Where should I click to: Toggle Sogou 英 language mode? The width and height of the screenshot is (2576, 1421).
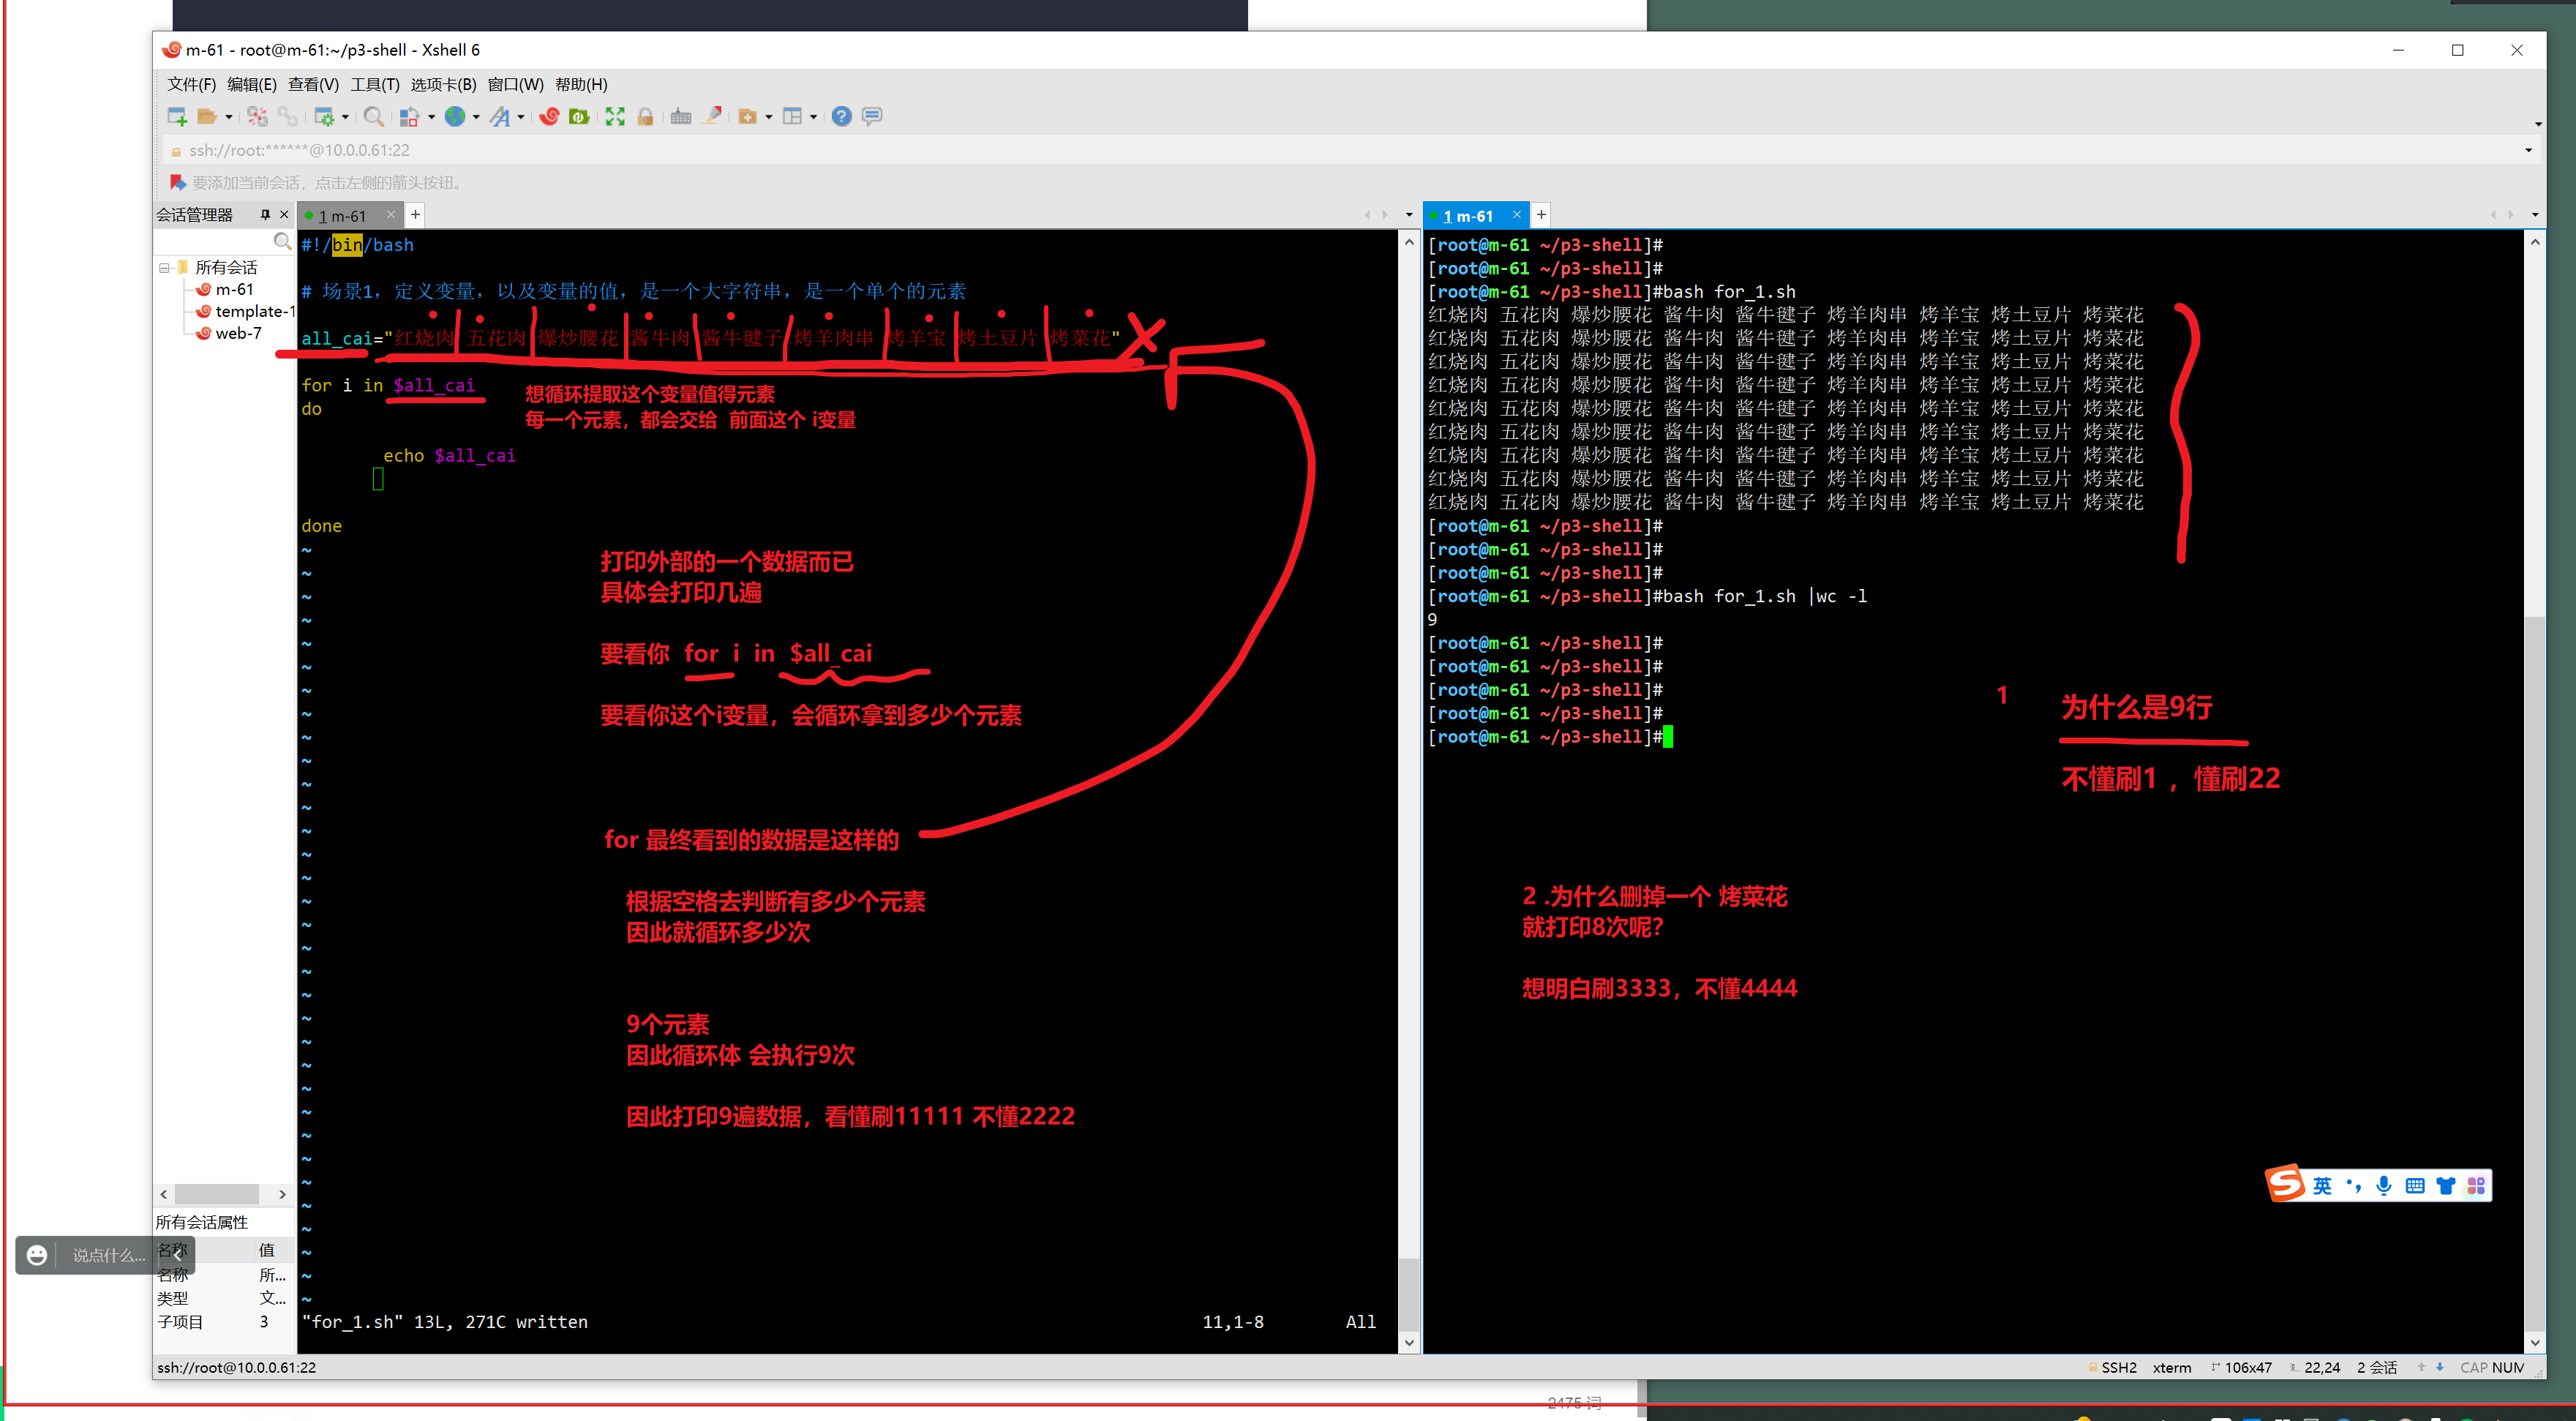click(2322, 1186)
